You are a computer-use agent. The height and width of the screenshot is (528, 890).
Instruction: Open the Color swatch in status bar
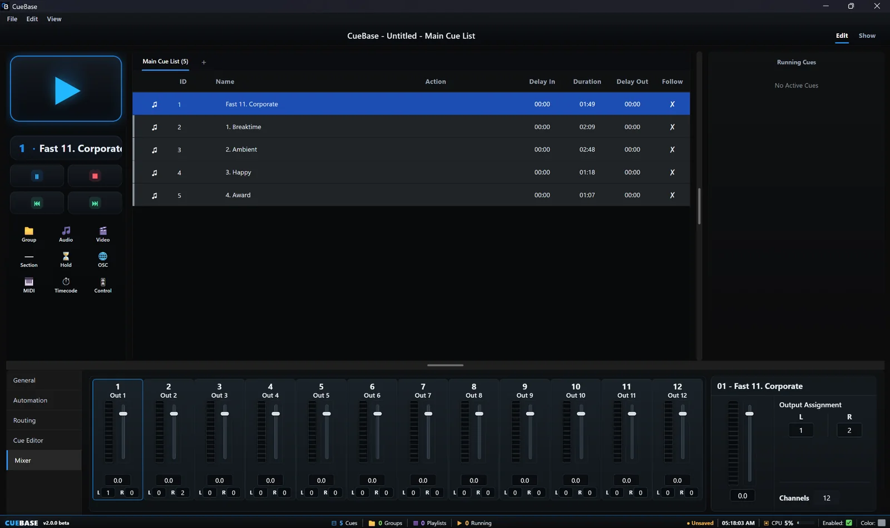[x=881, y=522]
